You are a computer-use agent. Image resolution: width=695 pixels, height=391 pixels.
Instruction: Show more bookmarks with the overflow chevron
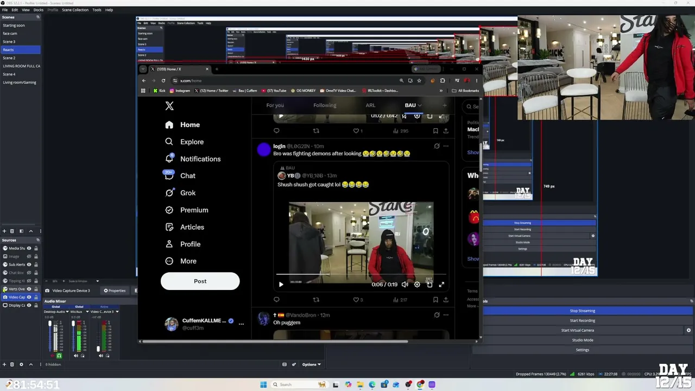point(441,91)
